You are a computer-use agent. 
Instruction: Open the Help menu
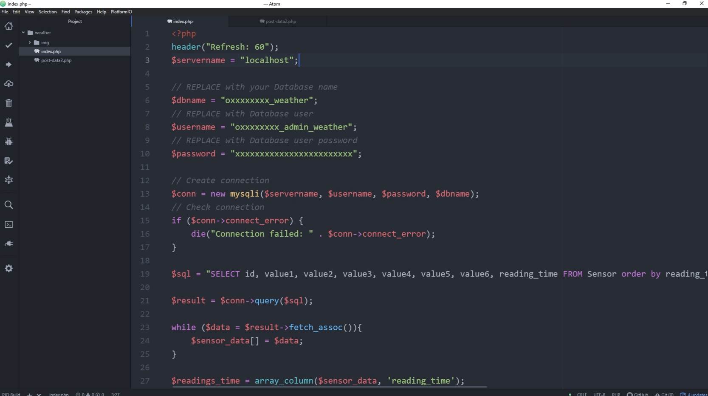[x=102, y=12]
